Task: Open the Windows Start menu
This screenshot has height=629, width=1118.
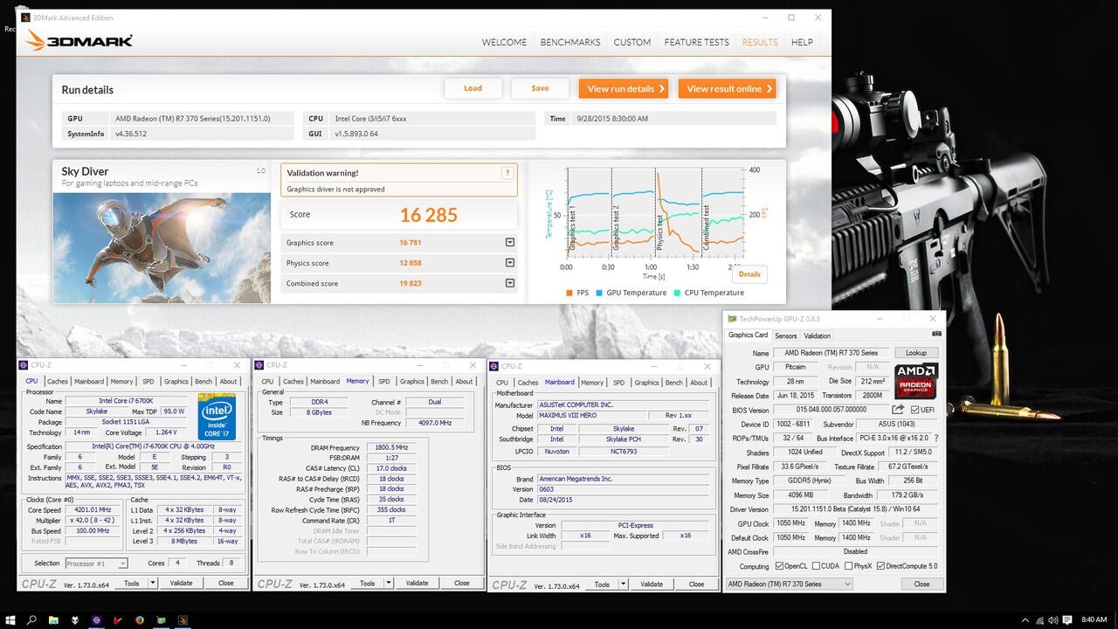Action: tap(10, 619)
